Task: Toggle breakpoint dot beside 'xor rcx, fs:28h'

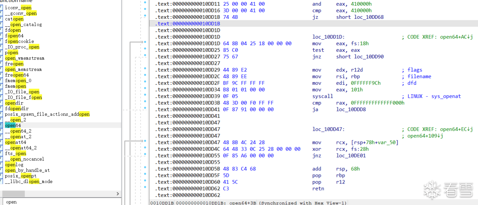Action: (145, 148)
